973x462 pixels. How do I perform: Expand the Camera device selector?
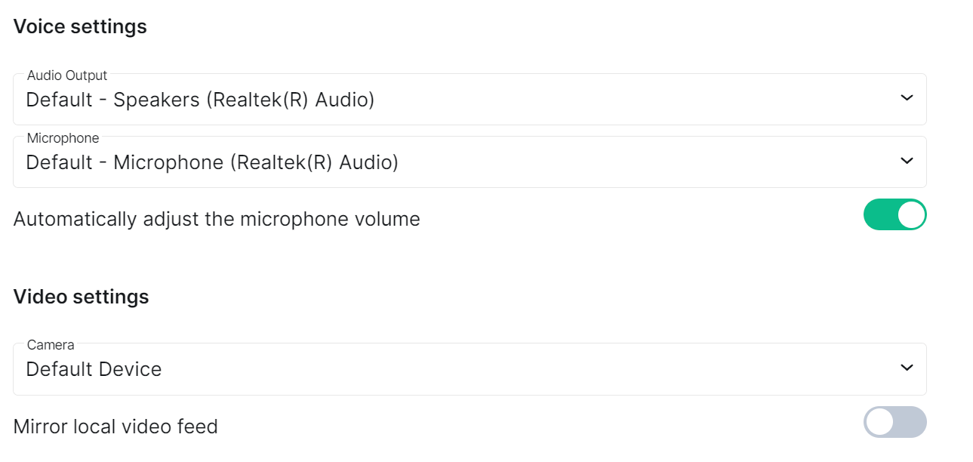pos(470,369)
